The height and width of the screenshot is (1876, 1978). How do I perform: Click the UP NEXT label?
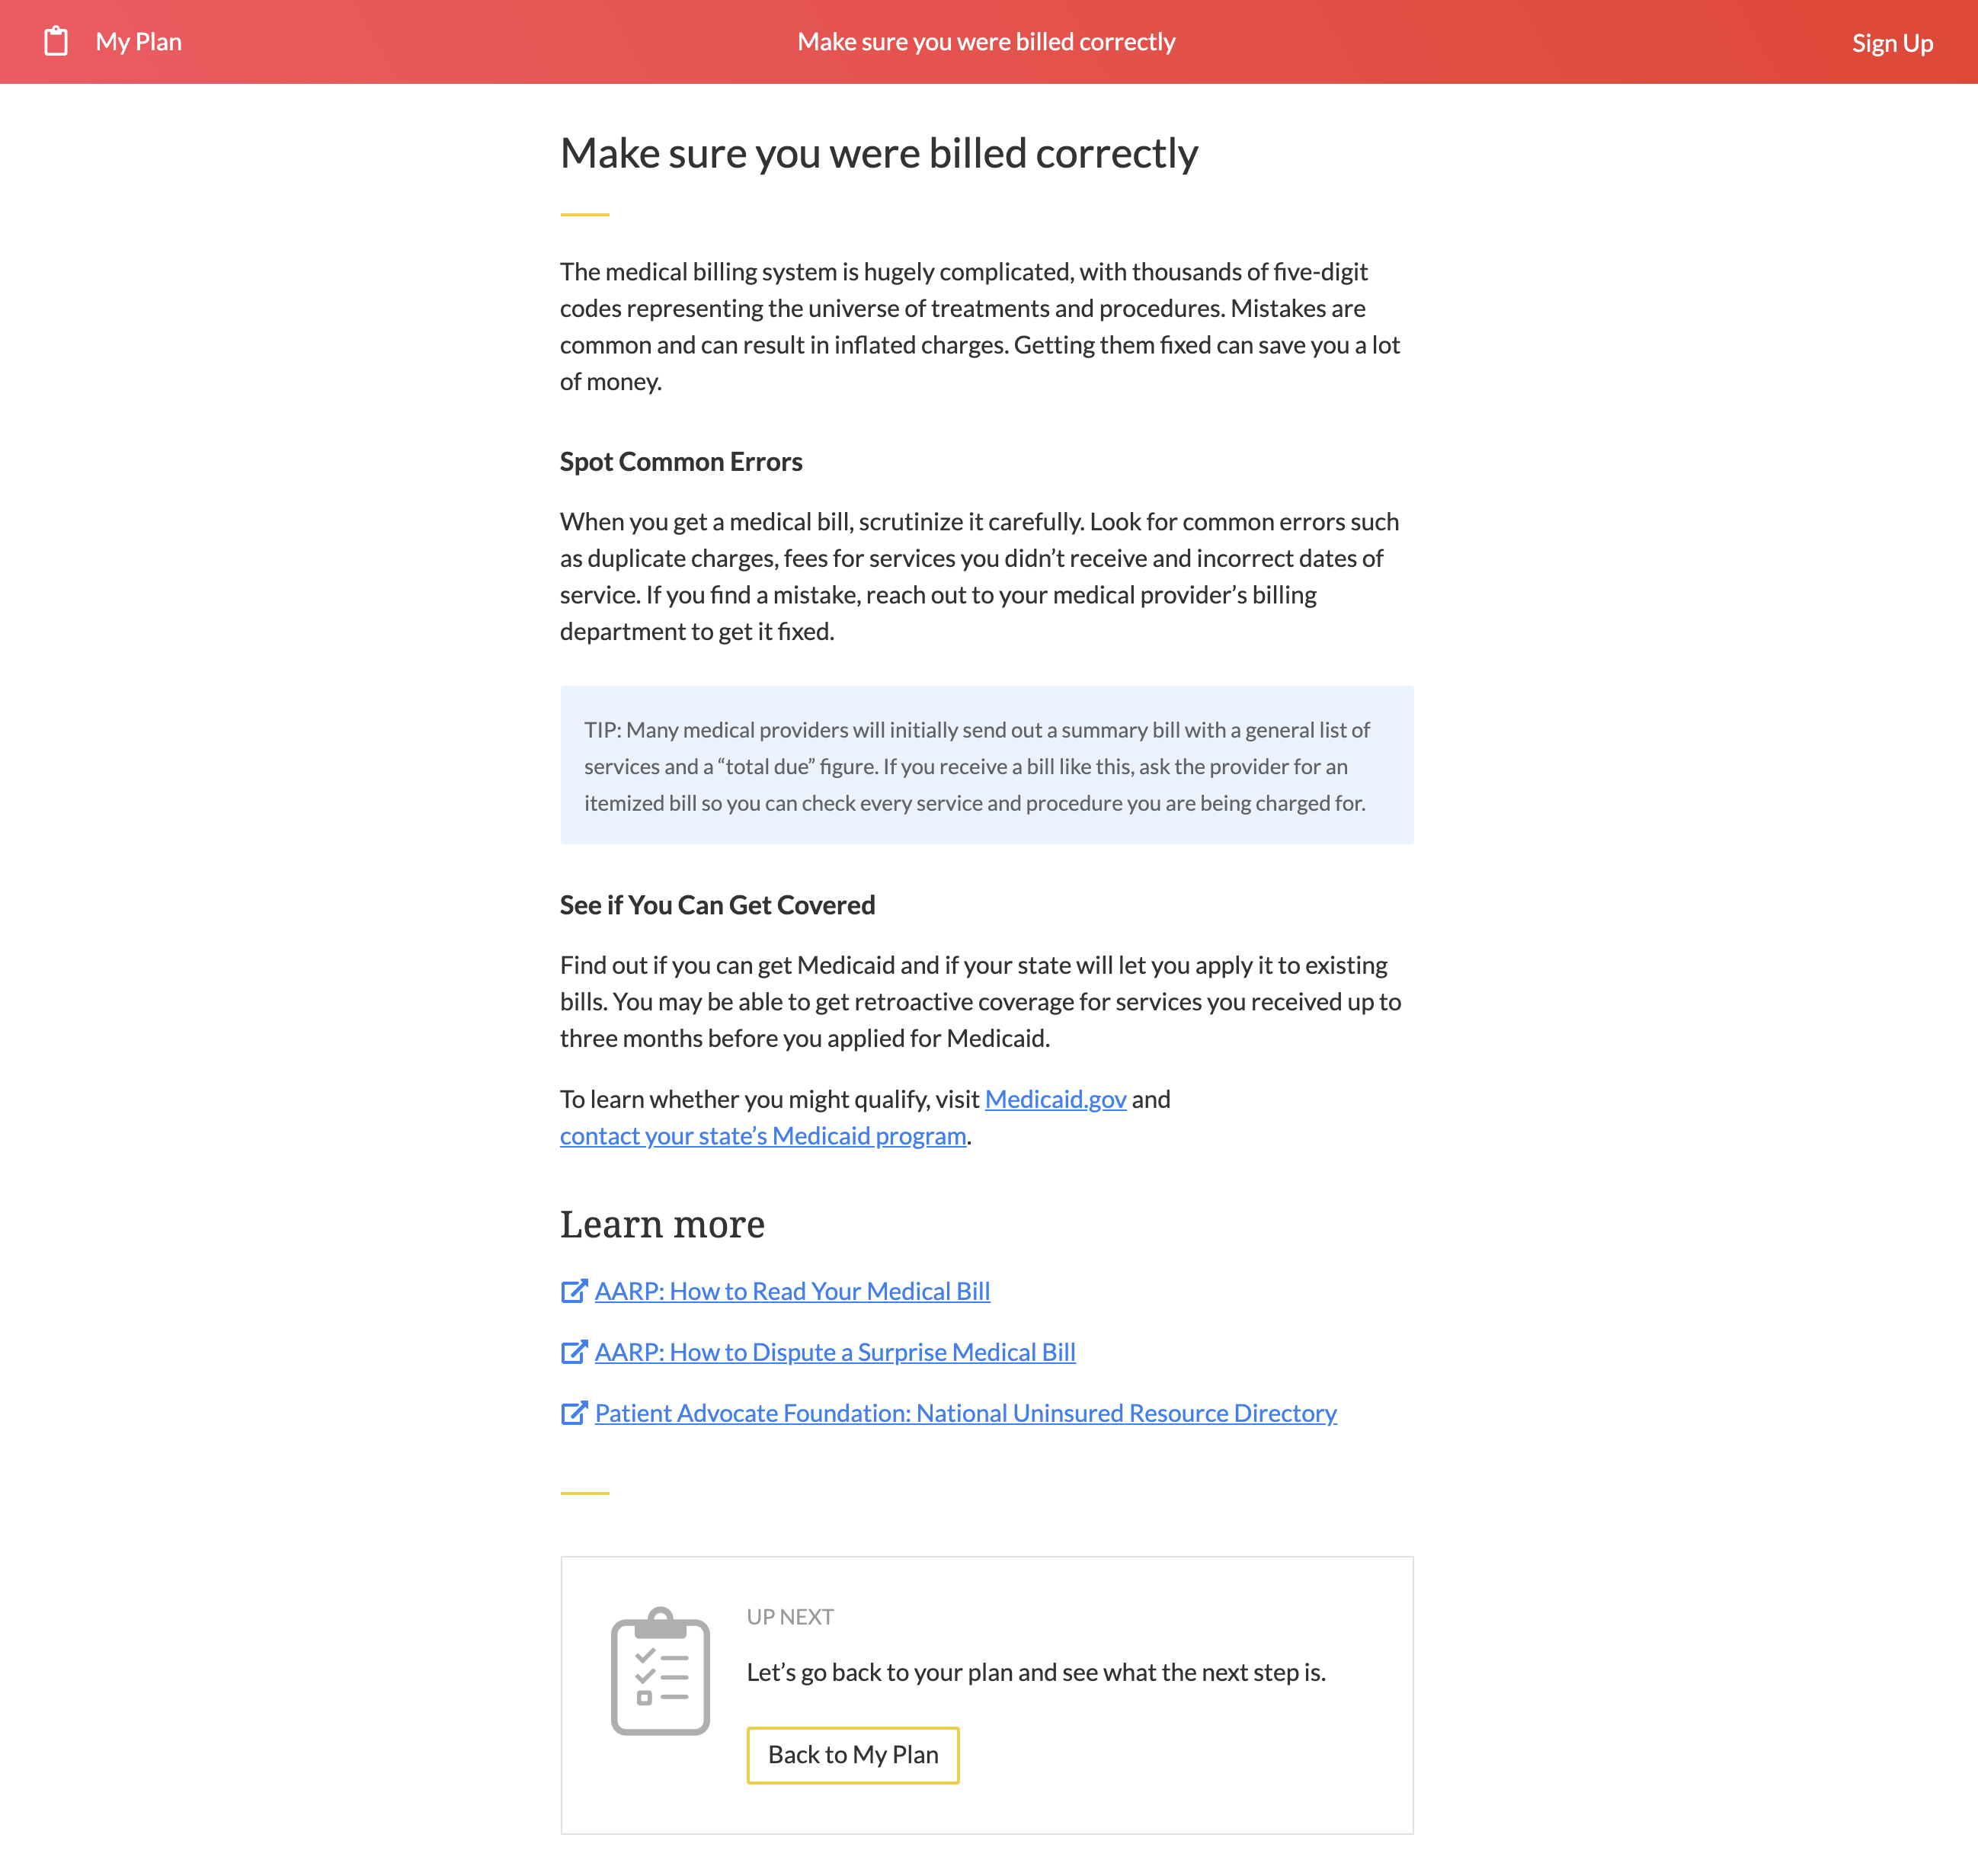point(789,1617)
